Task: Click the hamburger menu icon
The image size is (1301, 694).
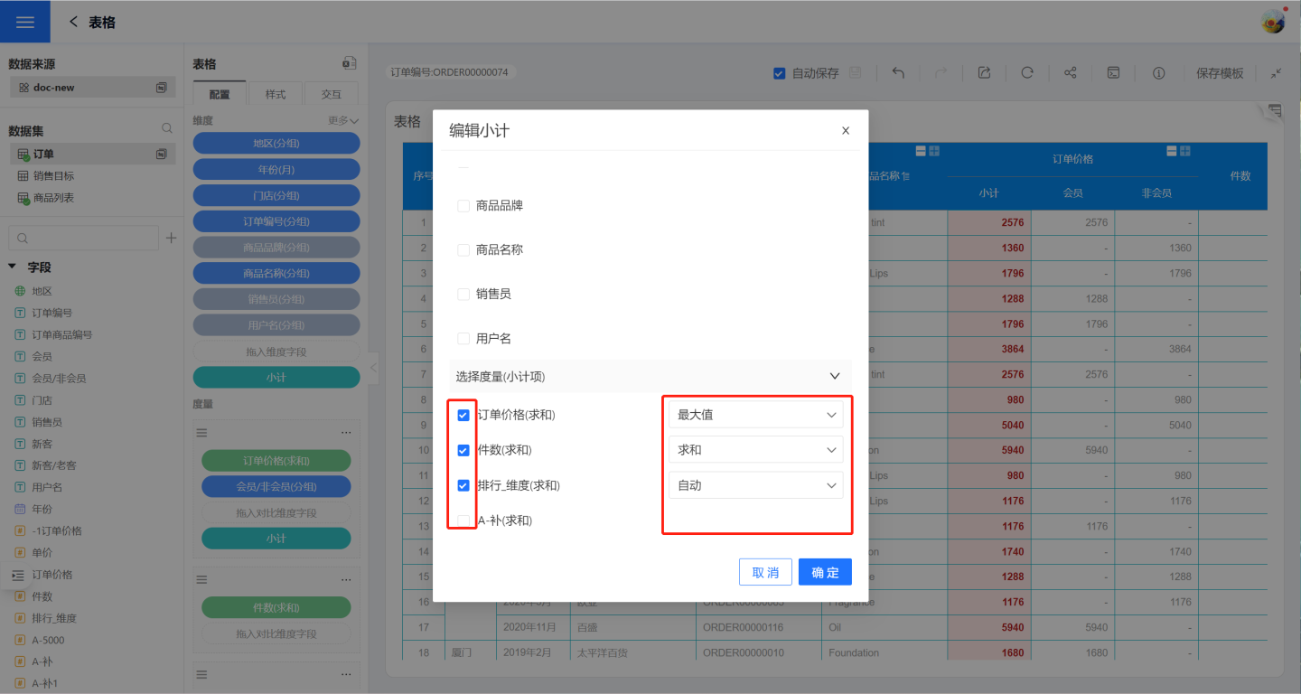Action: (x=24, y=22)
